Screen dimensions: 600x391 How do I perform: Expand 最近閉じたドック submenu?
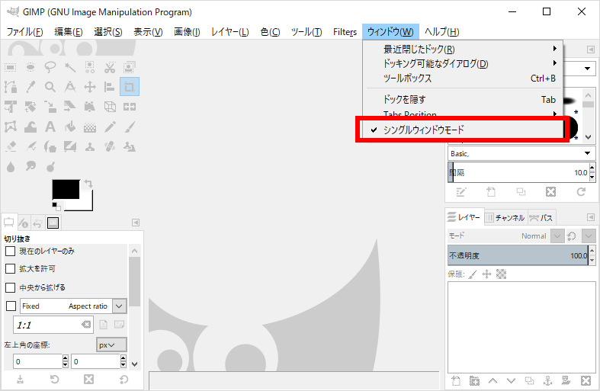tap(463, 49)
